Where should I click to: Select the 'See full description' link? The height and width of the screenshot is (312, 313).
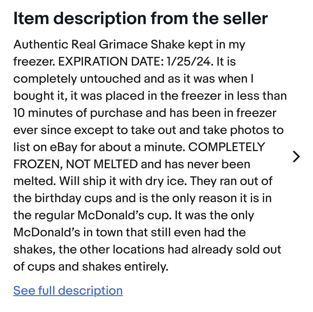(68, 290)
